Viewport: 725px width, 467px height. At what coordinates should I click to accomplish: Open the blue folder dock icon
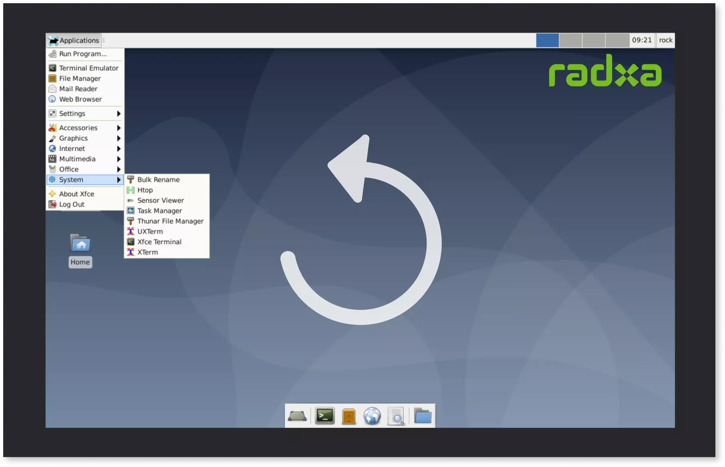pos(423,416)
